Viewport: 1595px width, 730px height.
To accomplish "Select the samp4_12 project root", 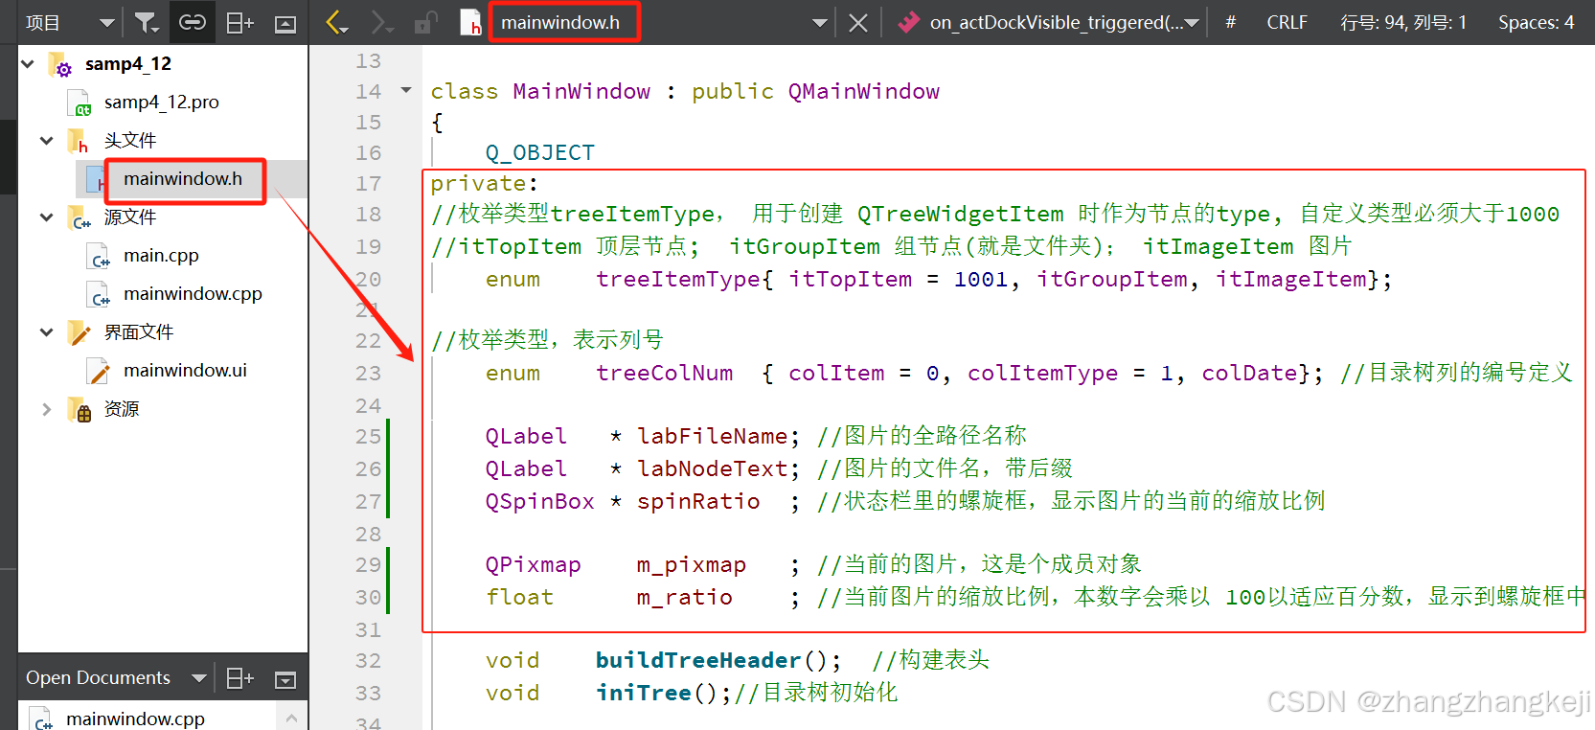I will (127, 63).
